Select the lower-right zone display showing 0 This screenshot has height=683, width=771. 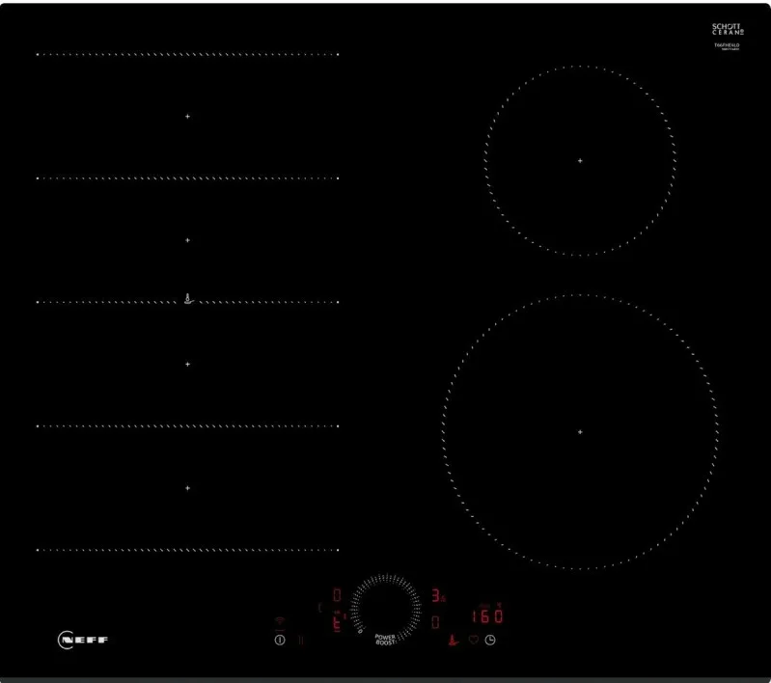point(436,622)
